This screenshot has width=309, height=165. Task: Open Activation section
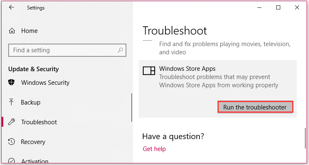[x=35, y=161]
